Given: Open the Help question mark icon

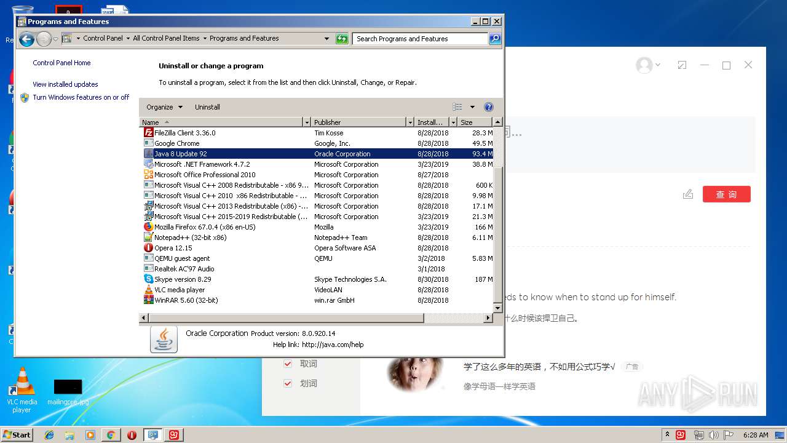Looking at the screenshot, I should pyautogui.click(x=489, y=107).
